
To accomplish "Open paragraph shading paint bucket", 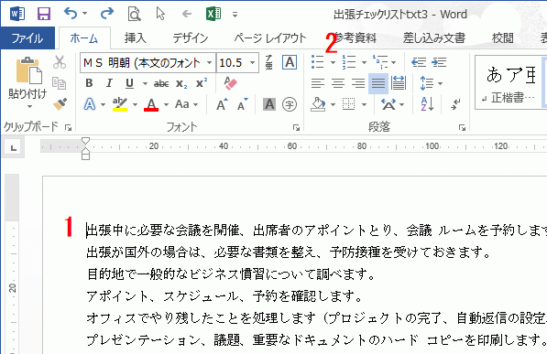I will 318,104.
